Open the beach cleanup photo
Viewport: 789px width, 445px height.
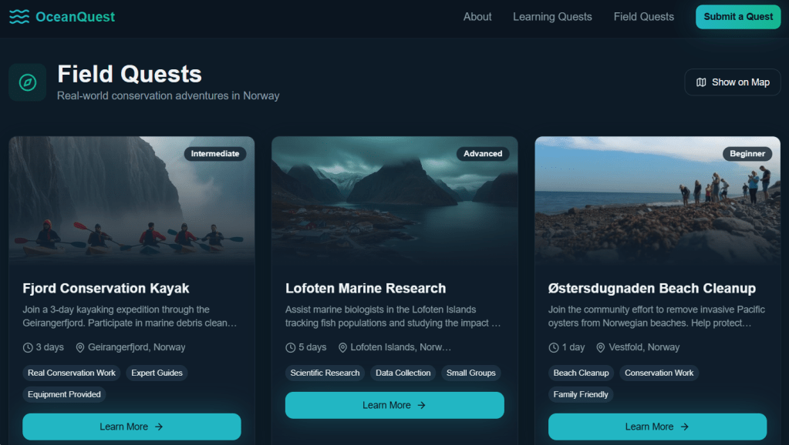coord(657,200)
